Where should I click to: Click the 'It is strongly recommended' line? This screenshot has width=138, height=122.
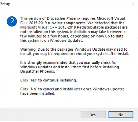click(x=68, y=63)
